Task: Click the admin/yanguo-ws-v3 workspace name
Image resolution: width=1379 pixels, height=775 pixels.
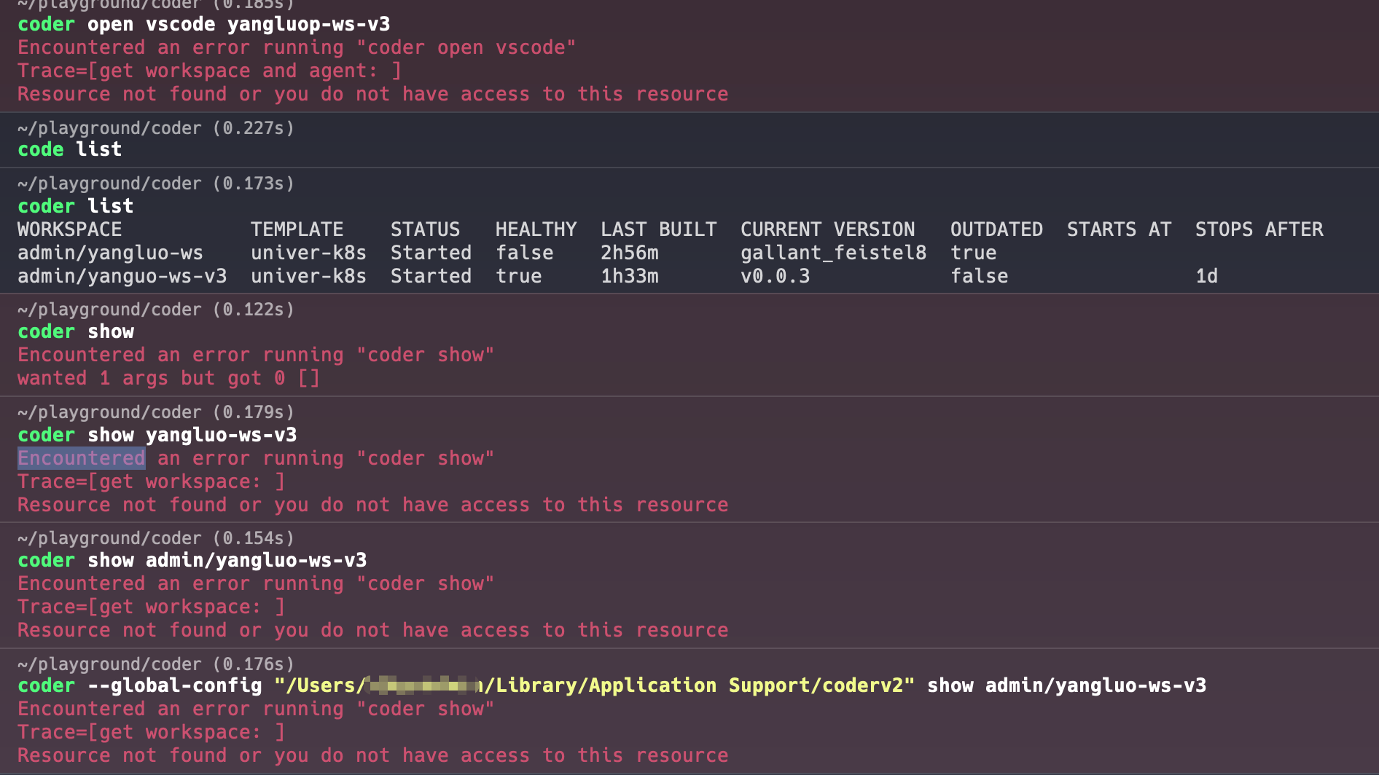Action: 122,276
